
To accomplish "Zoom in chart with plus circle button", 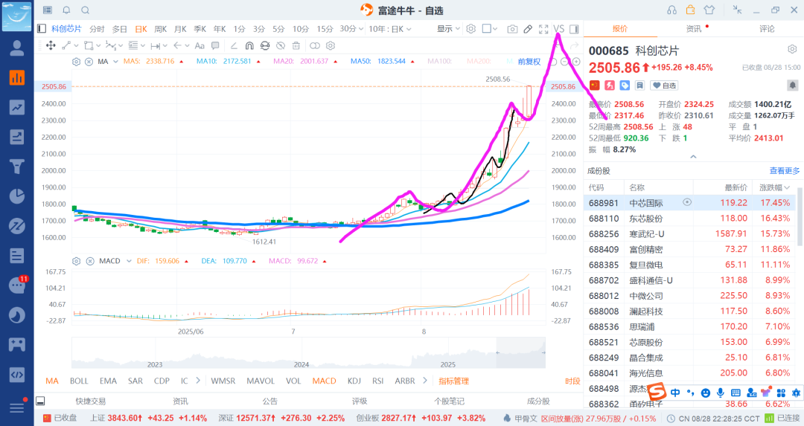I will [x=576, y=62].
